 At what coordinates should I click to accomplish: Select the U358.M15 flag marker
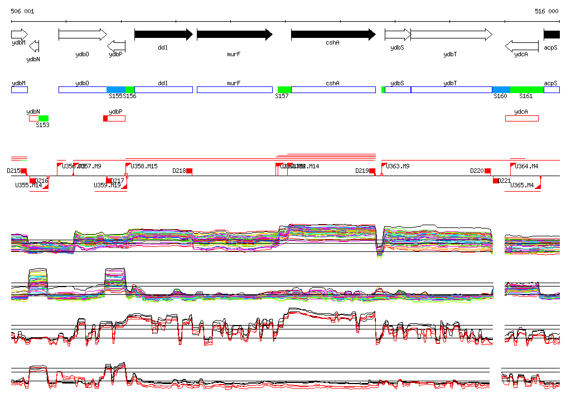click(x=128, y=166)
